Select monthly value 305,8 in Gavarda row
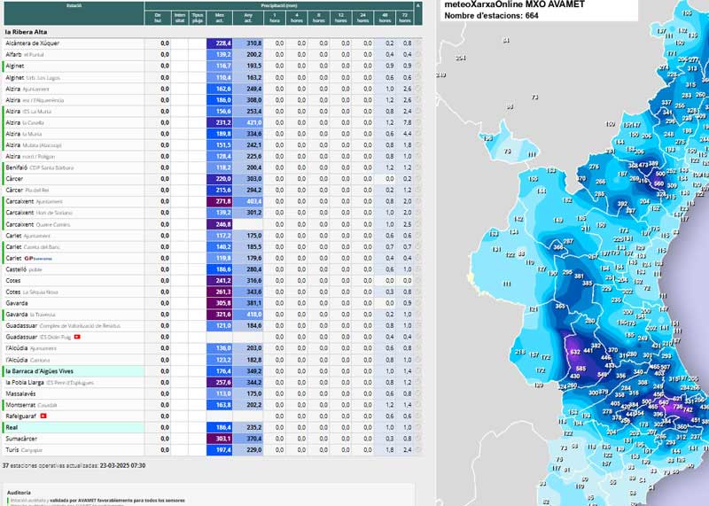The image size is (709, 506). [220, 303]
